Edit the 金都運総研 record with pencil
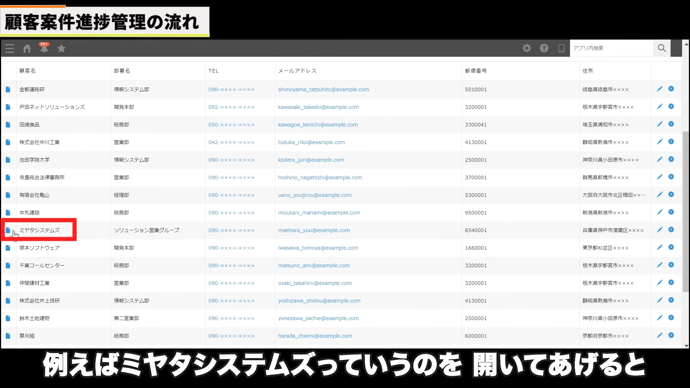 click(x=660, y=89)
